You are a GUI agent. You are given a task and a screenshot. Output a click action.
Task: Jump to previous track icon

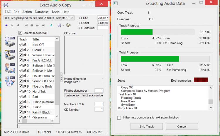(26, 25)
